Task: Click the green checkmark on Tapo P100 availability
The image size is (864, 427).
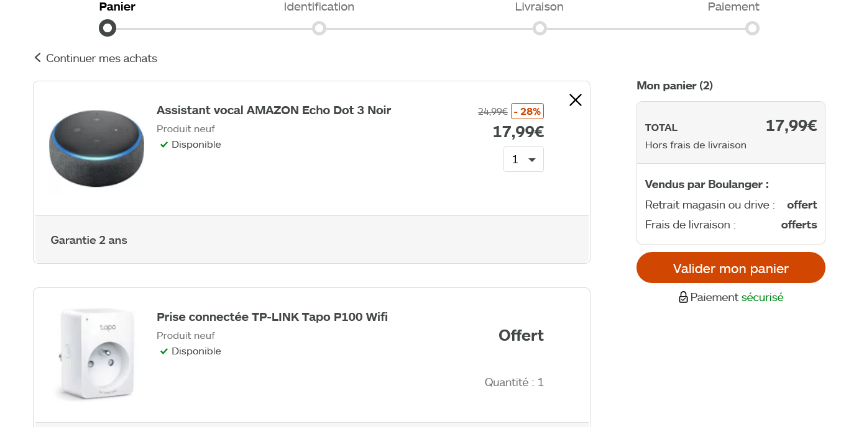Action: click(164, 351)
